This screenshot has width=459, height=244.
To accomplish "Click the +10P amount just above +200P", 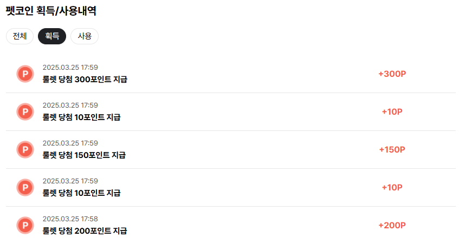I will 392,187.
